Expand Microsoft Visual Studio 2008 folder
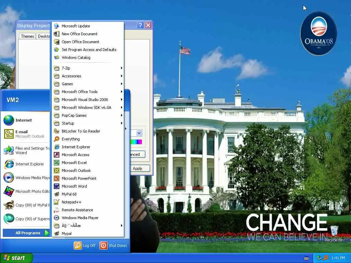This screenshot has width=351, height=263. click(88, 100)
